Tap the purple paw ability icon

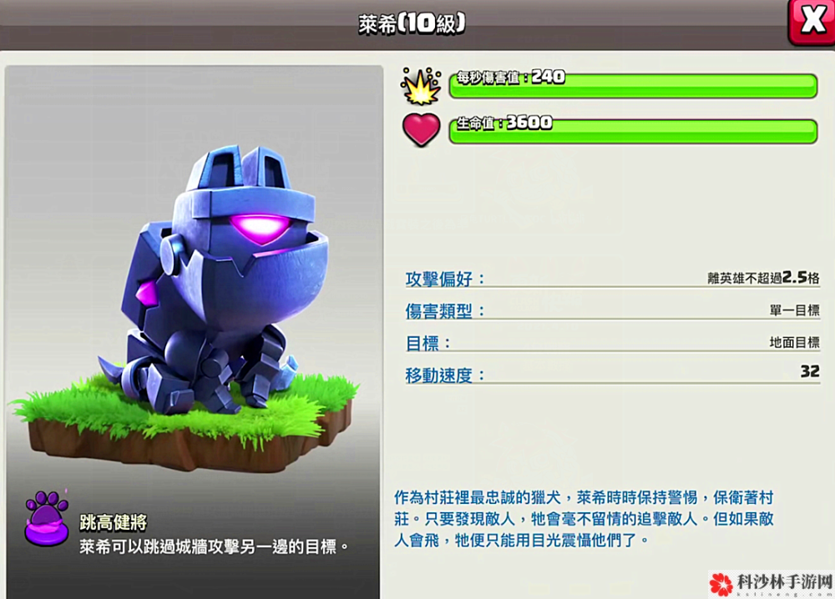(47, 518)
